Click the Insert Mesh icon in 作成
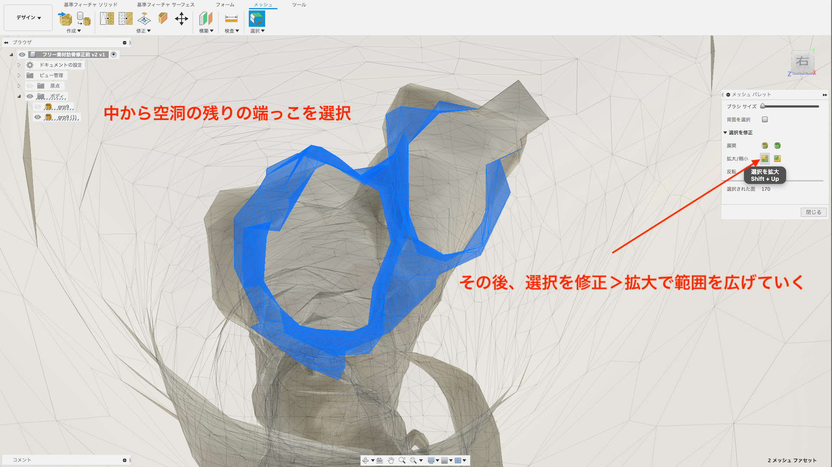The image size is (832, 467). [65, 19]
